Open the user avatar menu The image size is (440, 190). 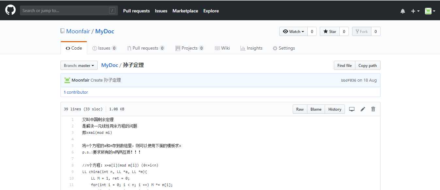coord(430,11)
